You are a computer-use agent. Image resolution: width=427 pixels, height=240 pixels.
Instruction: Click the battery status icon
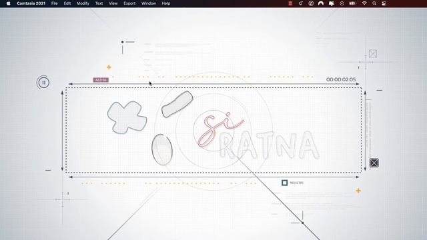click(x=353, y=3)
